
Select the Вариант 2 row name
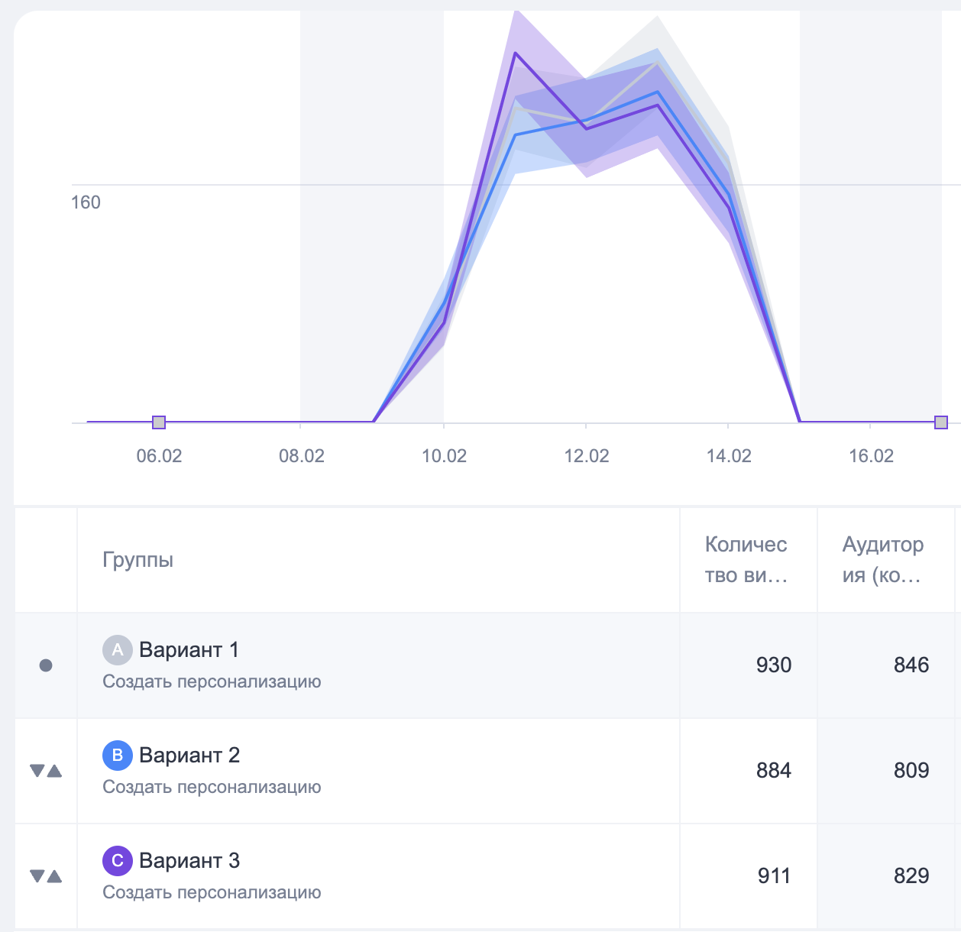tap(189, 756)
